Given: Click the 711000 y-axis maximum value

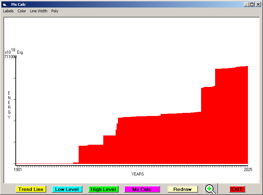Looking at the screenshot, I should point(10,57).
